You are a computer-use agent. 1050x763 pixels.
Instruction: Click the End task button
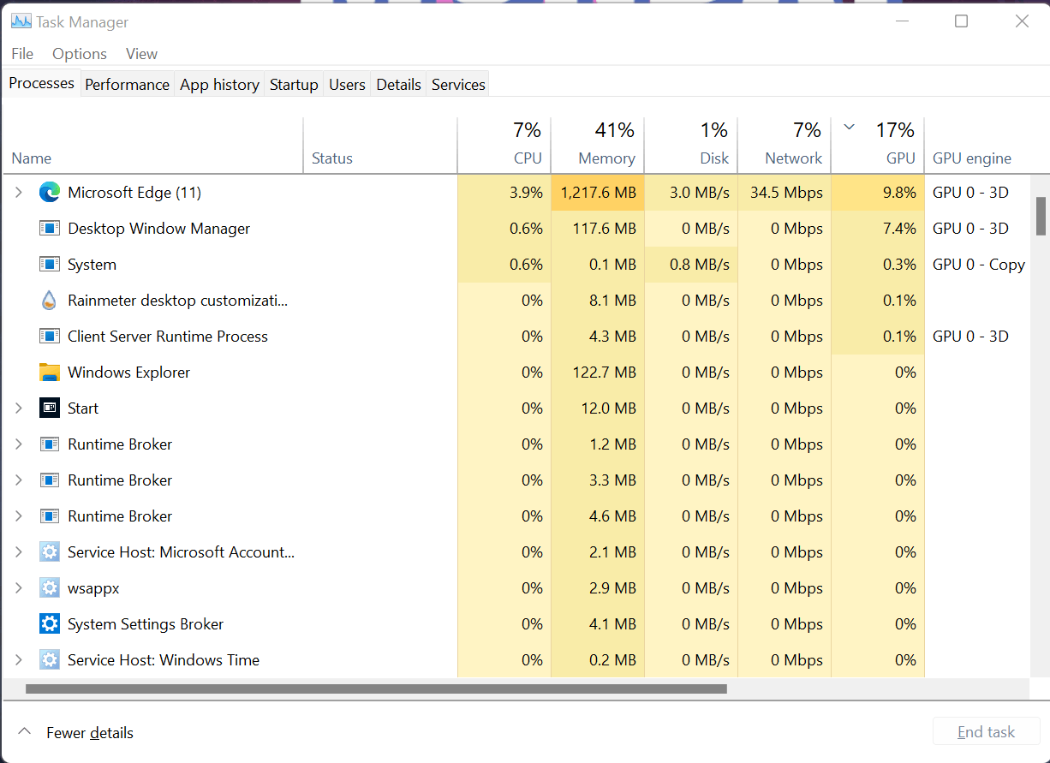click(x=986, y=732)
